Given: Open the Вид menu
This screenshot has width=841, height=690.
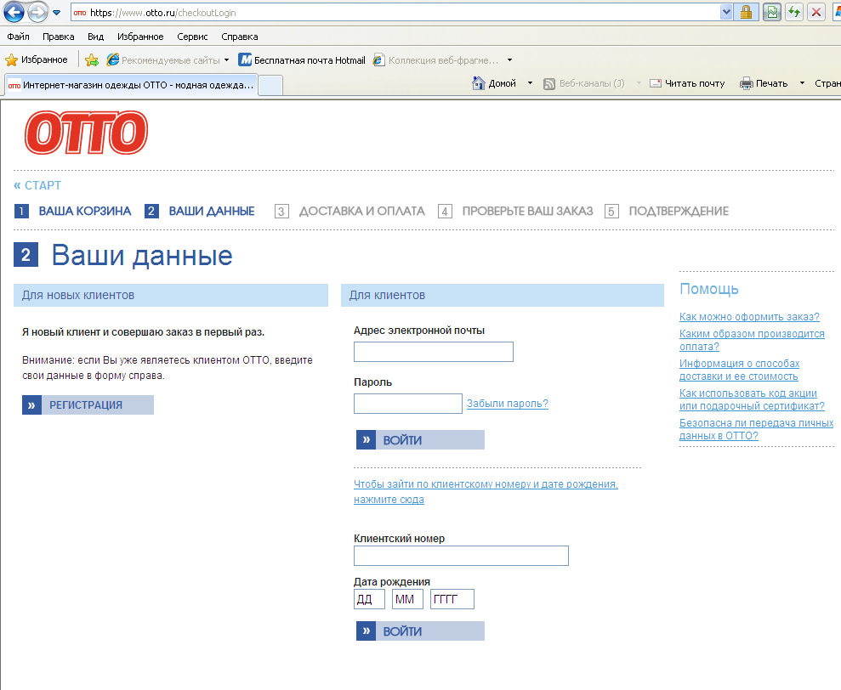Looking at the screenshot, I should (x=95, y=37).
